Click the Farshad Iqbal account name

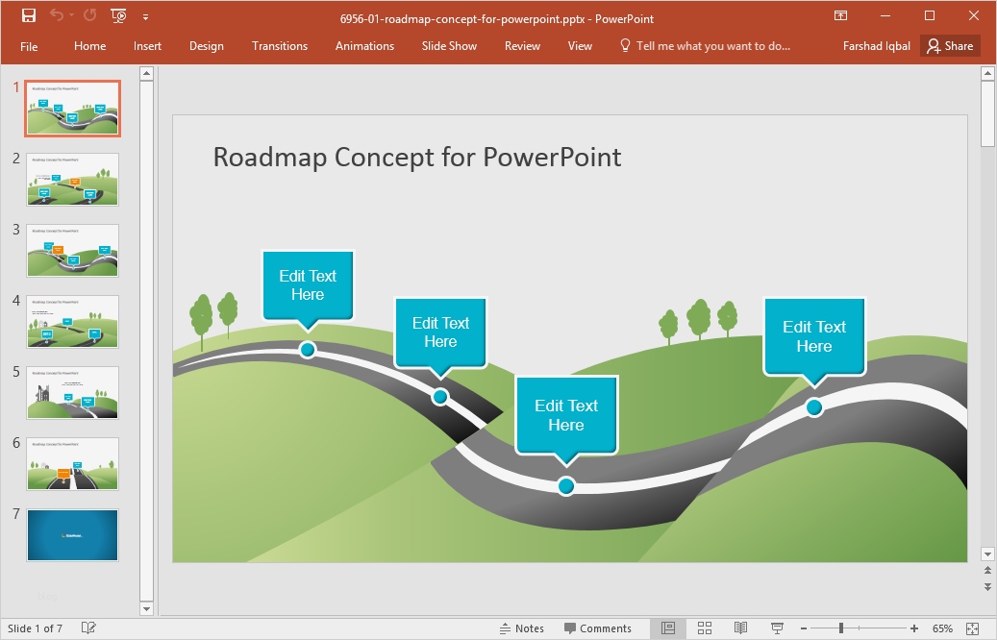pos(876,45)
